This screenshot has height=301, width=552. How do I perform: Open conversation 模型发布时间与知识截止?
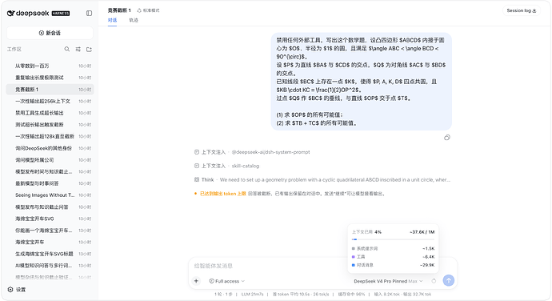tap(50, 171)
